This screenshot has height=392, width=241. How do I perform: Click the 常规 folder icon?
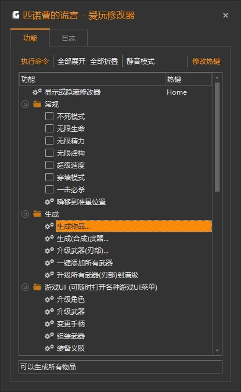37,104
